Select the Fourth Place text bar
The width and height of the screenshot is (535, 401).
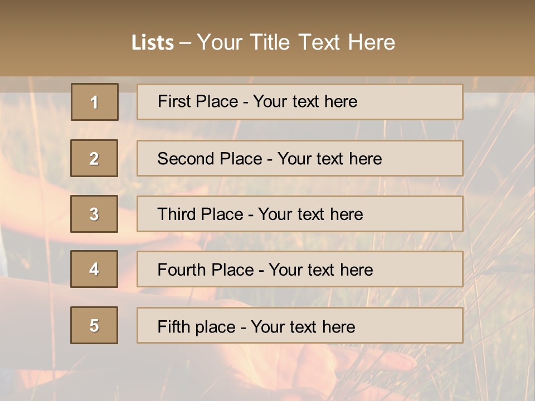point(300,270)
